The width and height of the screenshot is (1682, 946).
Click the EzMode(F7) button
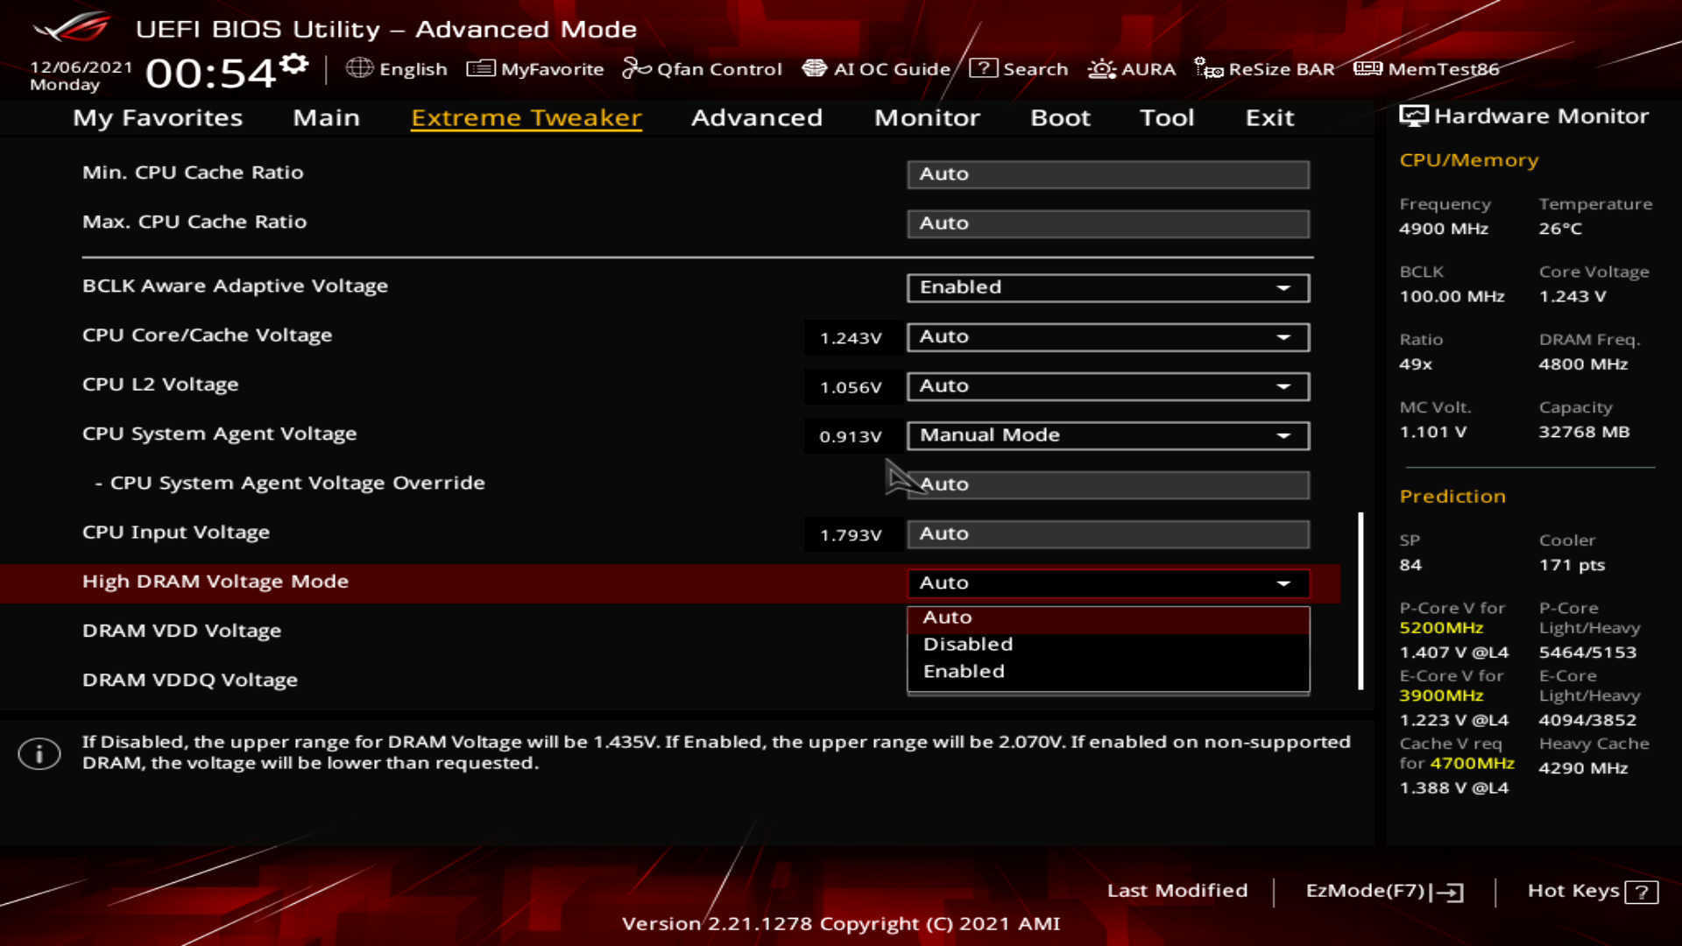[x=1383, y=891]
